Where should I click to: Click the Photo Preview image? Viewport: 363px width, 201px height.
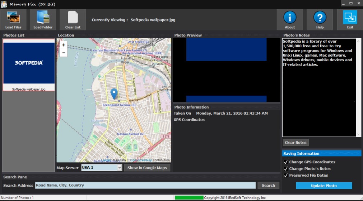pos(227,70)
